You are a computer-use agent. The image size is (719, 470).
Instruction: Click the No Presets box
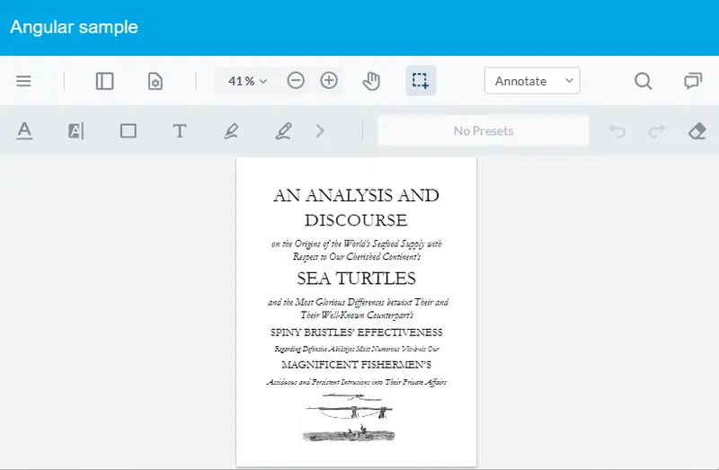coord(484,130)
